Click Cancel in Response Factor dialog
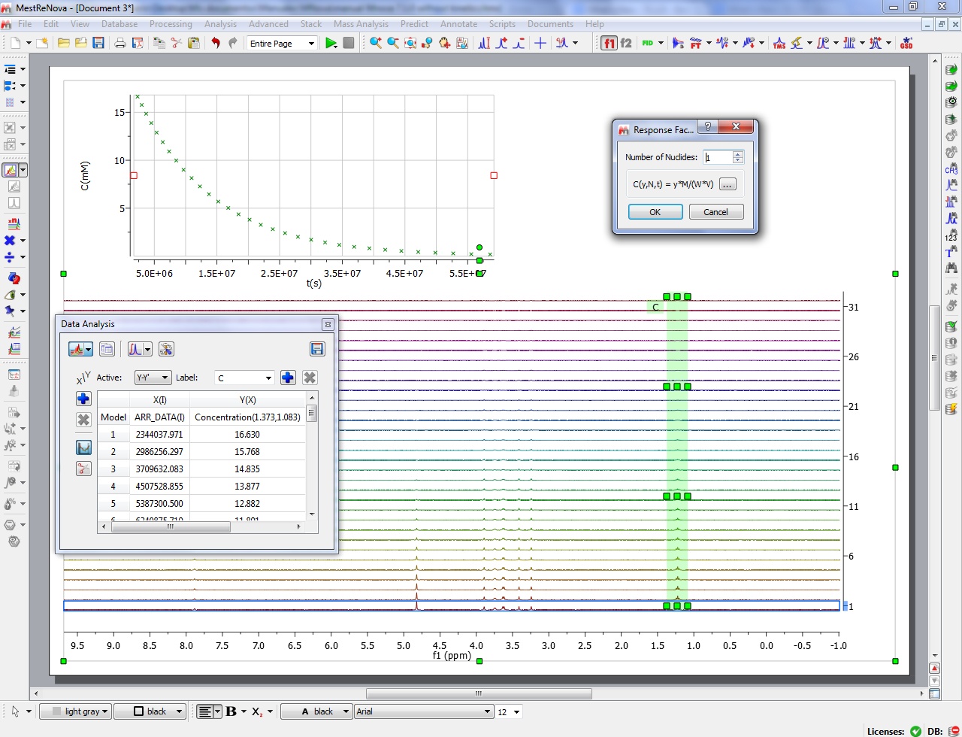Screen dimensions: 962x737 tap(715, 212)
